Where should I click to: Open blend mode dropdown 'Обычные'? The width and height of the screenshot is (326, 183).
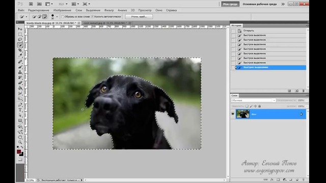[254, 100]
